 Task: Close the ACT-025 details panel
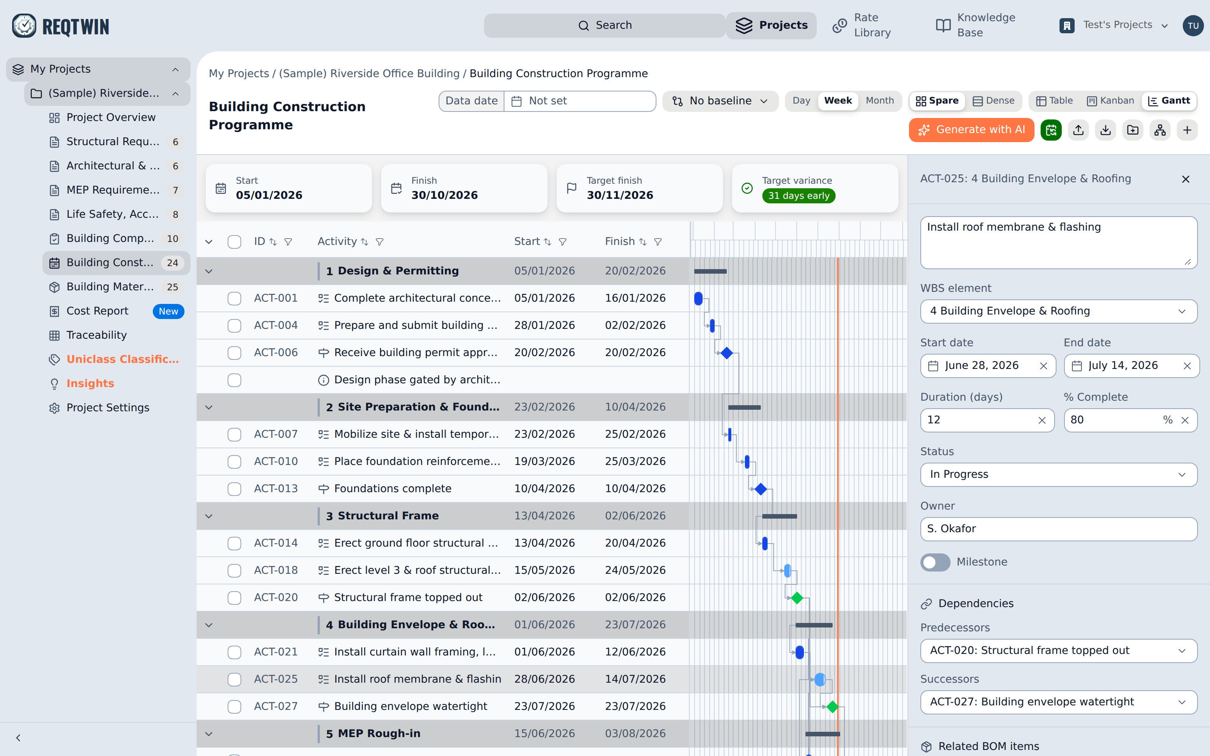1185,179
